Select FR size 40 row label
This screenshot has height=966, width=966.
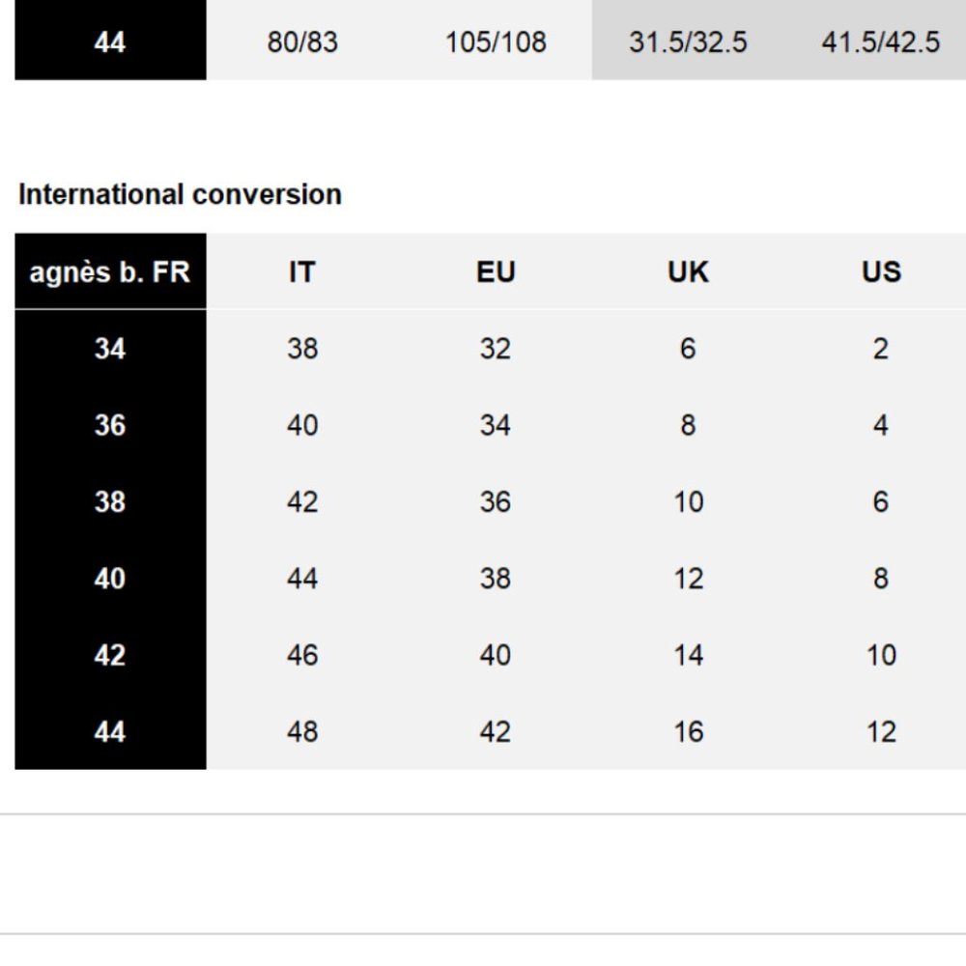click(110, 579)
